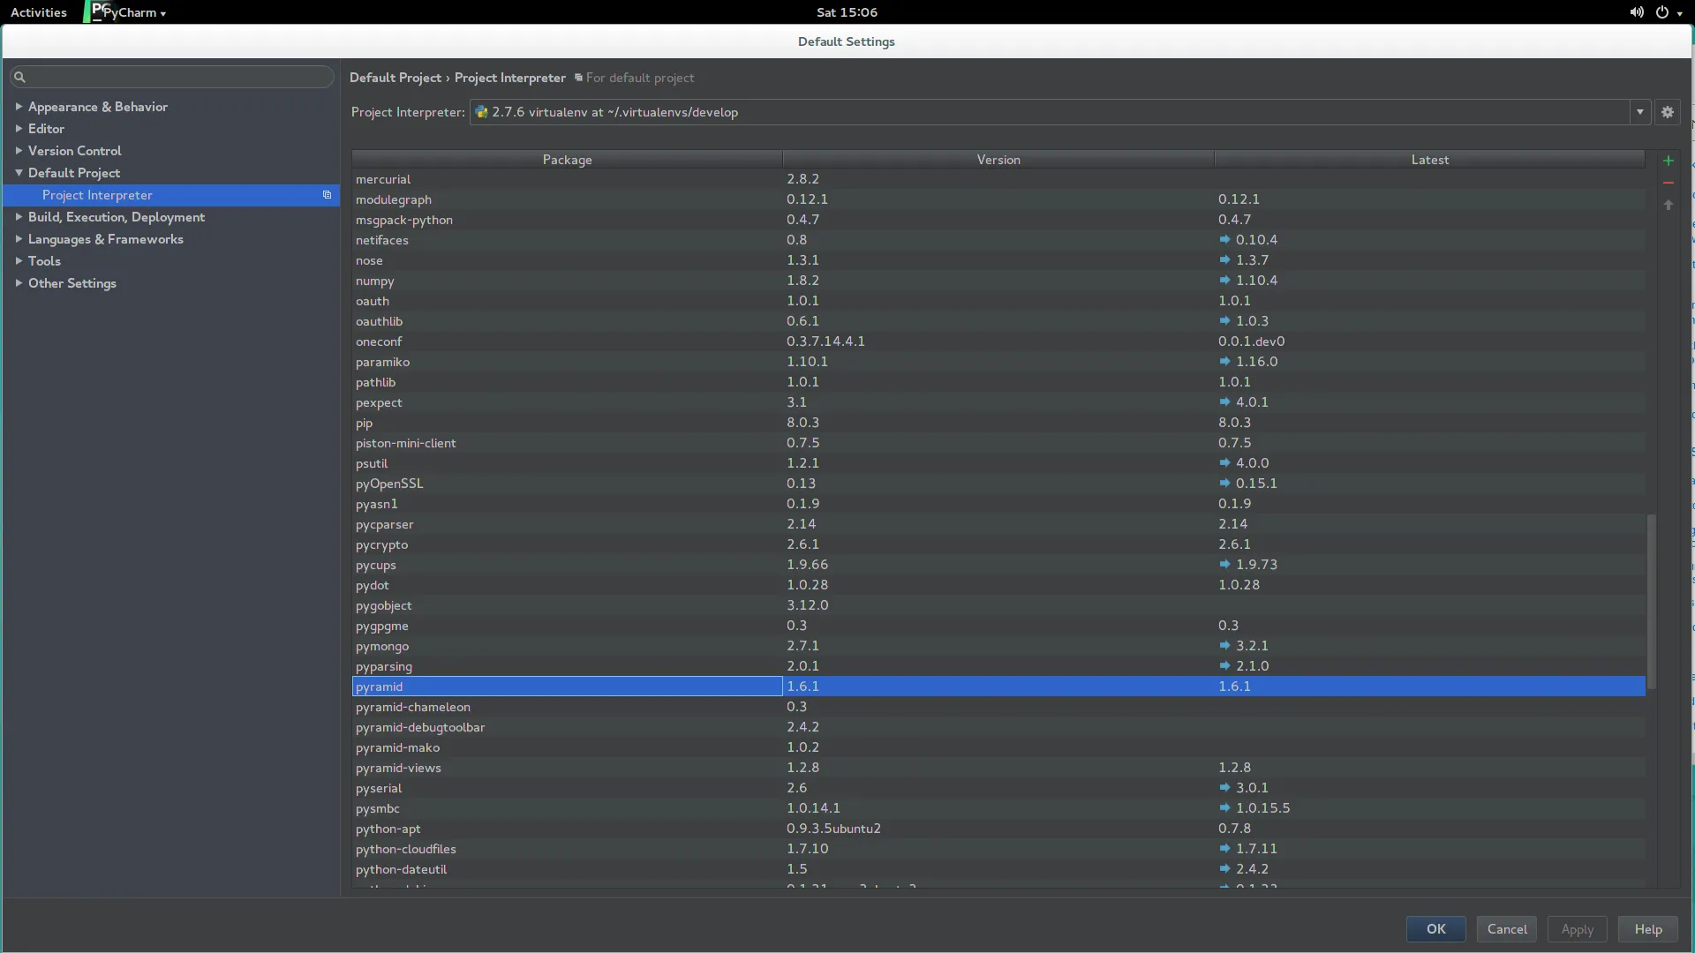Click the red minus uninstall package icon
This screenshot has height=953, width=1695.
point(1668,183)
